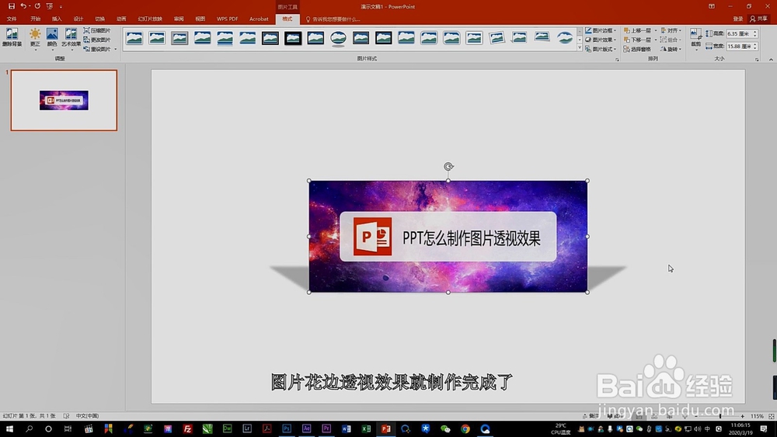Open Excel from the taskbar

pyautogui.click(x=366, y=428)
